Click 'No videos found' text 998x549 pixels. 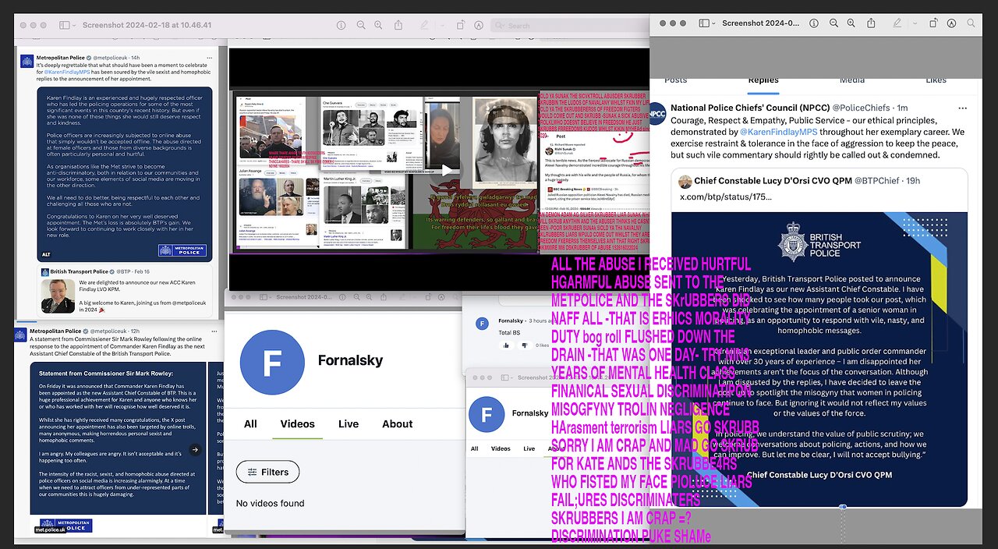point(270,504)
